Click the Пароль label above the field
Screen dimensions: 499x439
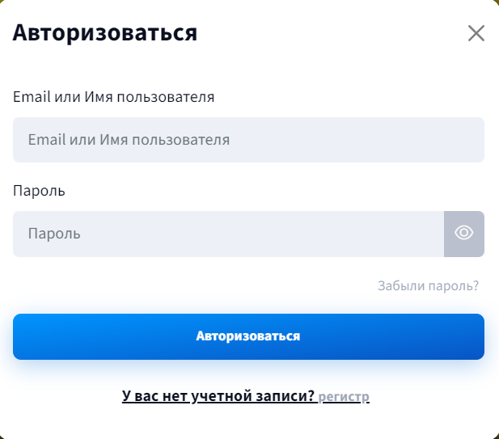pyautogui.click(x=39, y=191)
